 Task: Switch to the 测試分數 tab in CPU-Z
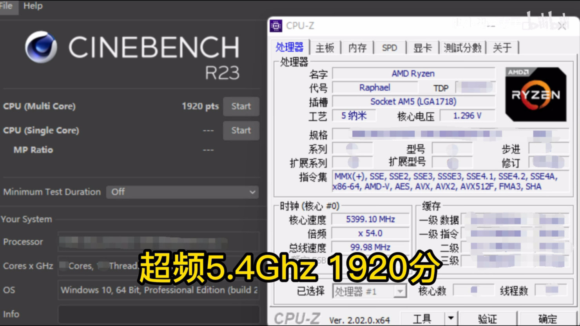pyautogui.click(x=462, y=48)
